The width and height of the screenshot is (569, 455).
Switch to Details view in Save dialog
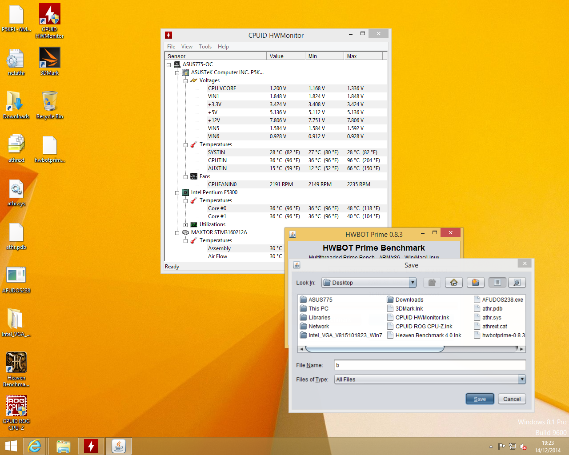click(517, 283)
